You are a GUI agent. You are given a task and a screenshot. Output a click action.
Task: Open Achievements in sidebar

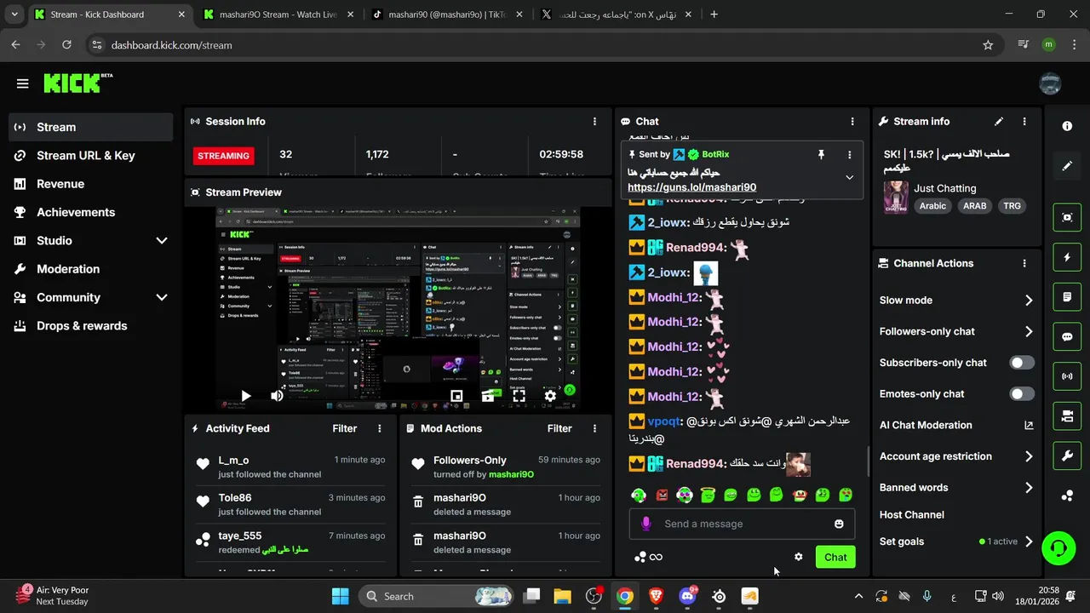pos(90,212)
